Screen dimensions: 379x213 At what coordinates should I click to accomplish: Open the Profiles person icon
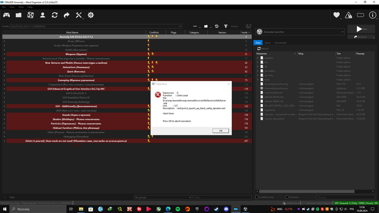click(43, 16)
